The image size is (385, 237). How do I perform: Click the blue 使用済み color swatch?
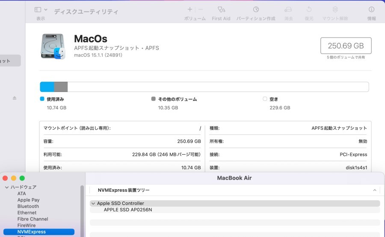click(42, 99)
